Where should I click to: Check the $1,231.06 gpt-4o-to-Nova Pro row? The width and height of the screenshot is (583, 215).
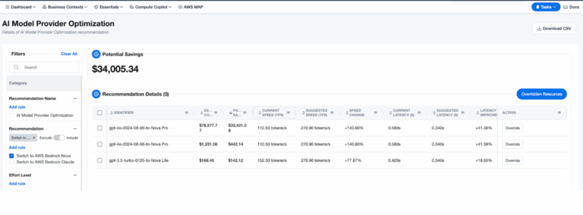tap(100, 144)
